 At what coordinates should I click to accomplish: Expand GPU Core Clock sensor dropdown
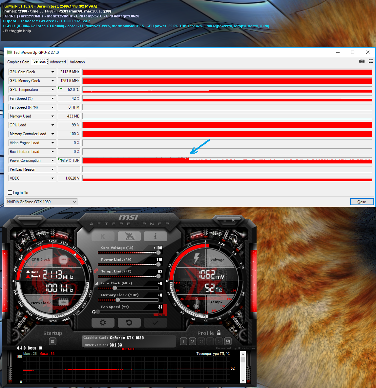pyautogui.click(x=52, y=72)
